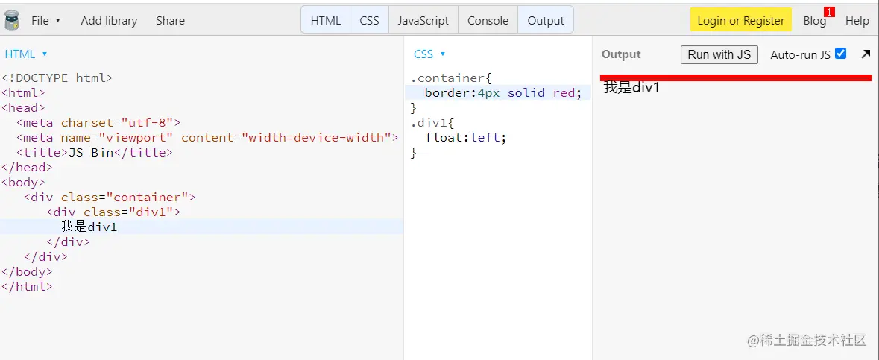879x360 pixels.
Task: Toggle the Auto-run JS checkbox
Action: coord(841,54)
